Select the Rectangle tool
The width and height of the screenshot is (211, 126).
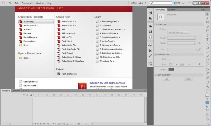[x=207, y=48]
